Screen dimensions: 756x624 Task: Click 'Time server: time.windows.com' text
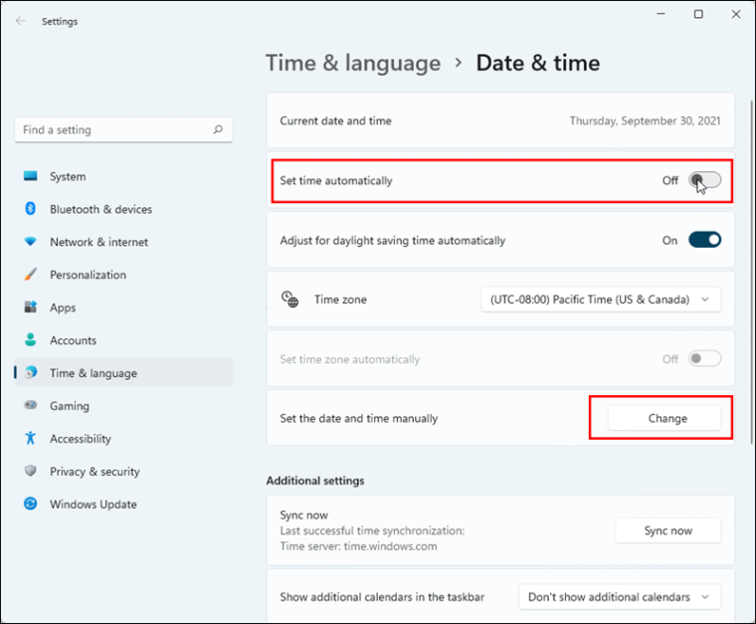[x=358, y=546]
